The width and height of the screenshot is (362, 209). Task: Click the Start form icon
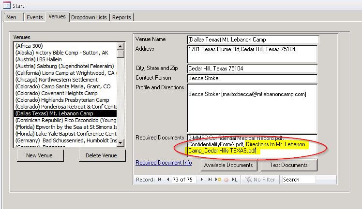7,5
